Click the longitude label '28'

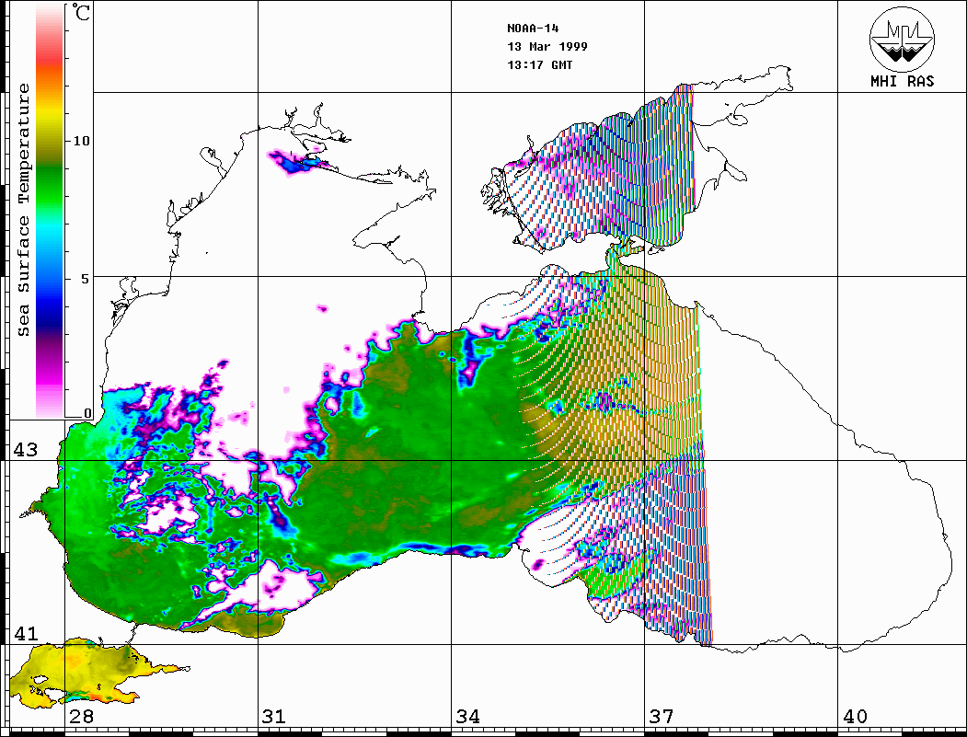tap(81, 716)
